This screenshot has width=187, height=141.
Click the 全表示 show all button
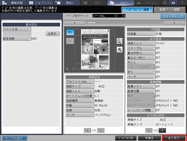pyautogui.click(x=53, y=33)
